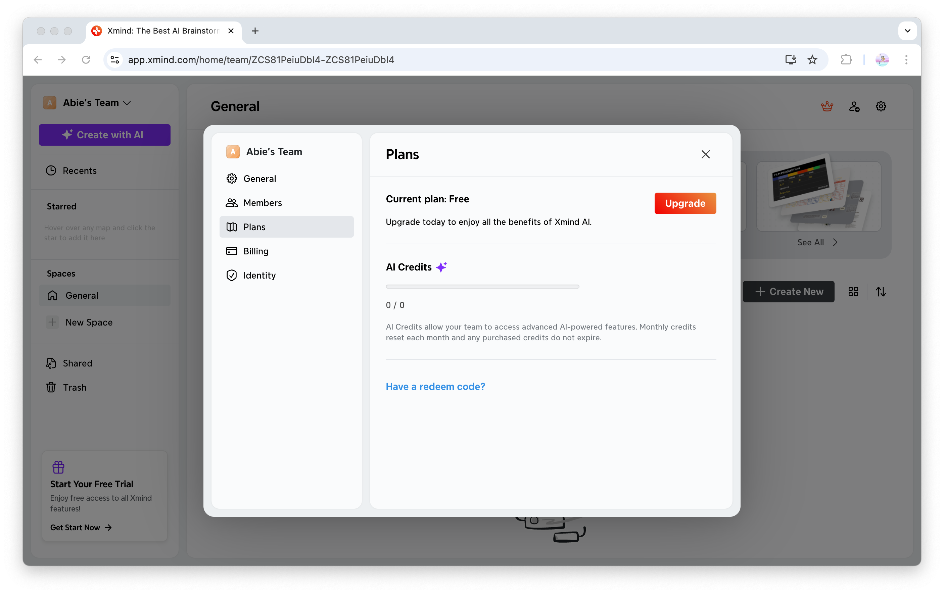Open the browser extensions puzzle icon
Screen dimensions: 944x594
tap(846, 59)
